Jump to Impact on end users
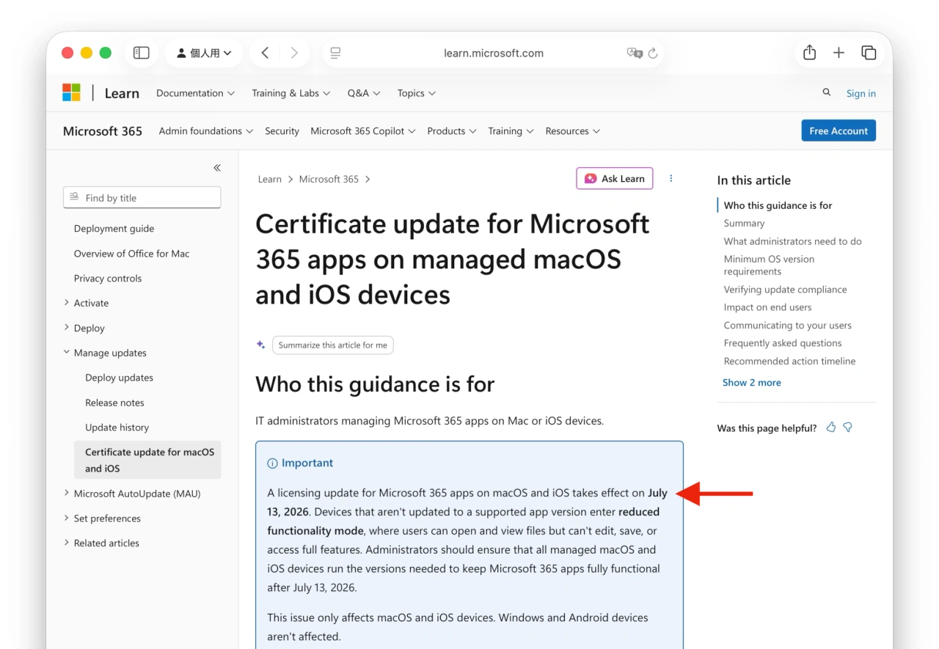Image resolution: width=939 pixels, height=649 pixels. coord(767,307)
